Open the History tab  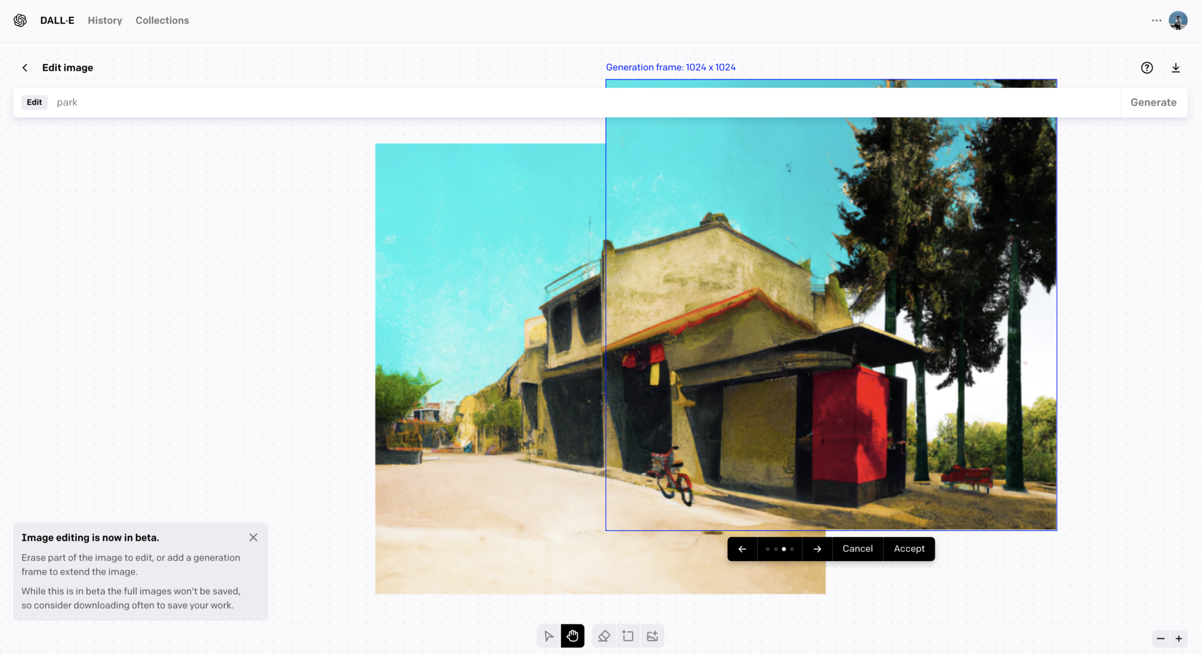pyautogui.click(x=105, y=21)
